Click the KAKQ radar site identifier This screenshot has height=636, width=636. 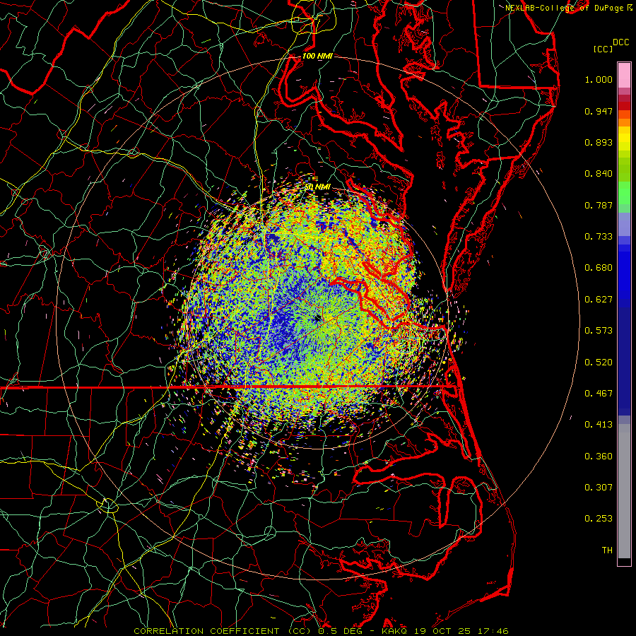coord(396,631)
